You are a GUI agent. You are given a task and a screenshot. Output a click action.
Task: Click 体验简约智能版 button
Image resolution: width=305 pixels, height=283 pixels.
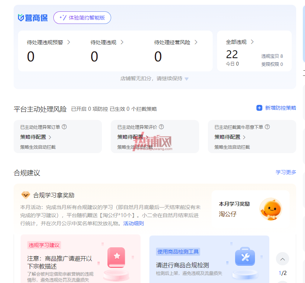click(82, 18)
